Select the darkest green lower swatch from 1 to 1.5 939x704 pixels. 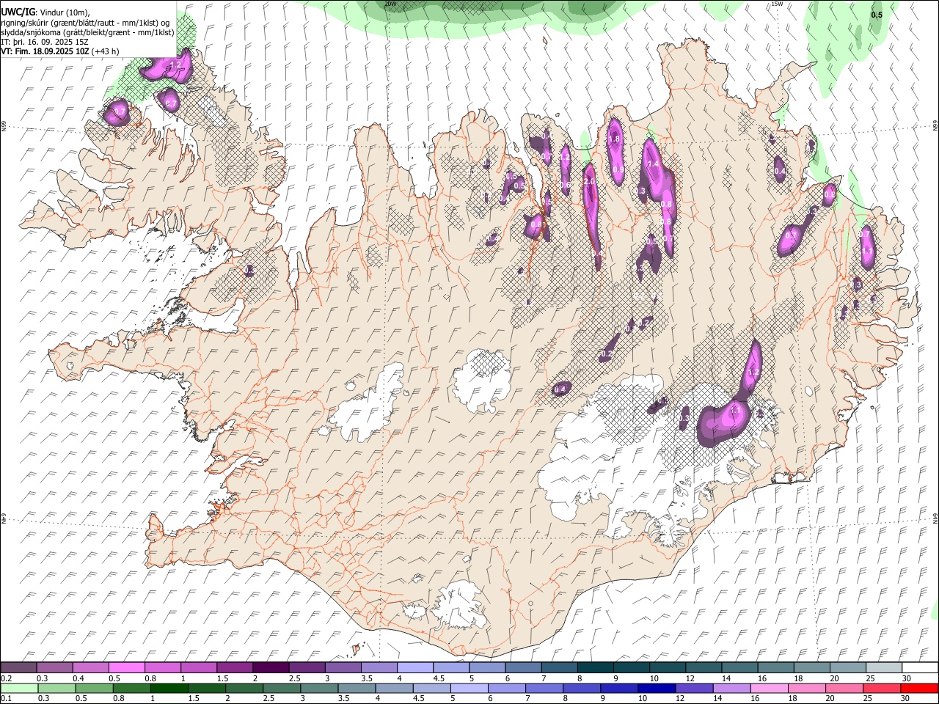169,688
